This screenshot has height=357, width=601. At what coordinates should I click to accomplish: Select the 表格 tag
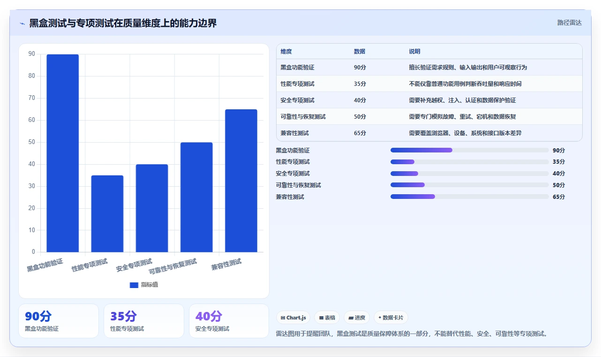[327, 318]
